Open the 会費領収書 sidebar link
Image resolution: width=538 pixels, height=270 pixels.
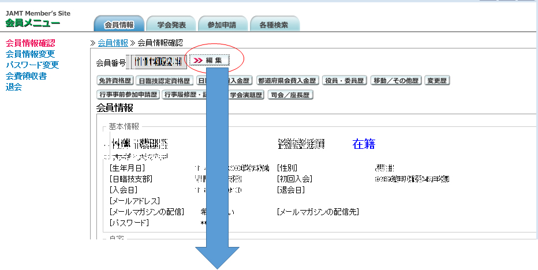tap(26, 76)
